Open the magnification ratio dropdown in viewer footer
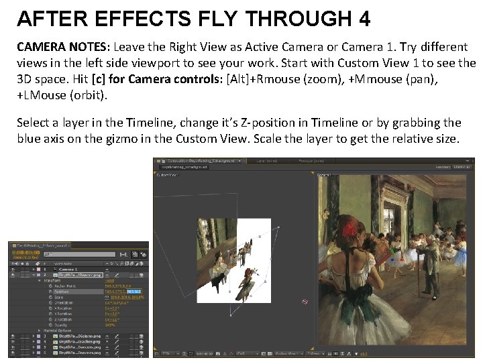The height and width of the screenshot is (362, 483). [x=170, y=354]
